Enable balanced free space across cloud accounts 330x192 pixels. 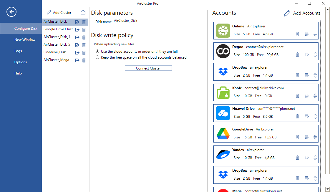click(x=97, y=57)
